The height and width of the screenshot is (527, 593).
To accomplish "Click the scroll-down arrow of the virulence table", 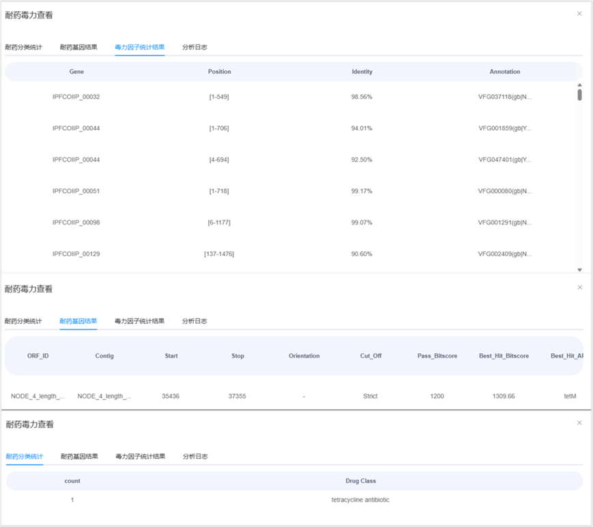I will pyautogui.click(x=579, y=270).
